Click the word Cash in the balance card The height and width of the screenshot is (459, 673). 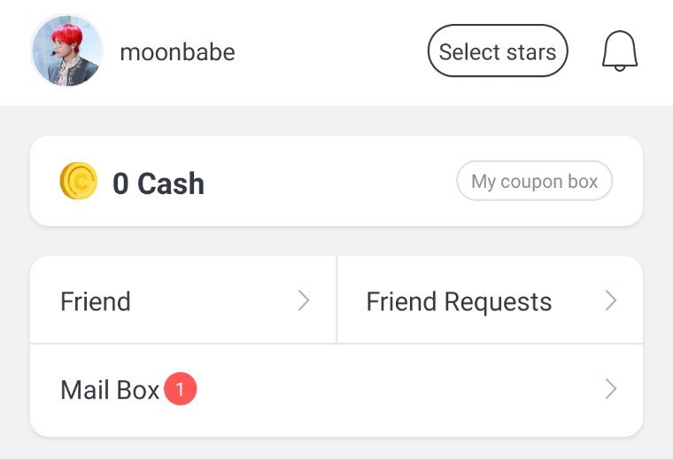pyautogui.click(x=171, y=183)
